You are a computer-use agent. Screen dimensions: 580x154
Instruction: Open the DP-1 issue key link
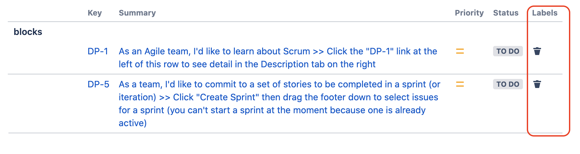pyautogui.click(x=98, y=51)
